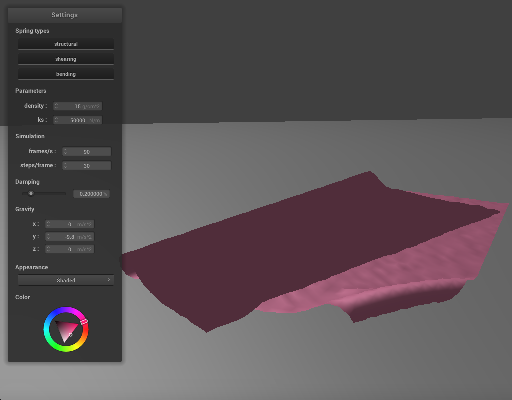Toggle the structural spring type
The image size is (512, 400).
(66, 44)
